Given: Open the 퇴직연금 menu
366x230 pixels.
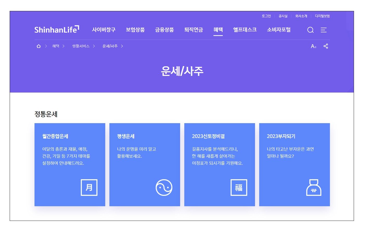Looking at the screenshot, I should pyautogui.click(x=194, y=29).
